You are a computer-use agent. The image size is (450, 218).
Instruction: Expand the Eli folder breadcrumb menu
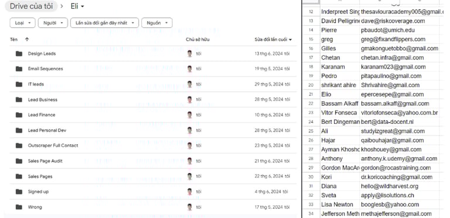pyautogui.click(x=77, y=6)
